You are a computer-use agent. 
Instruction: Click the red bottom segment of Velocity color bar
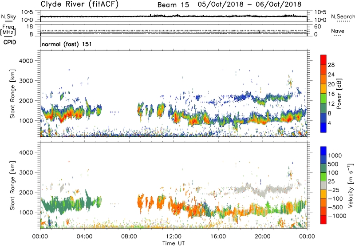323,220
